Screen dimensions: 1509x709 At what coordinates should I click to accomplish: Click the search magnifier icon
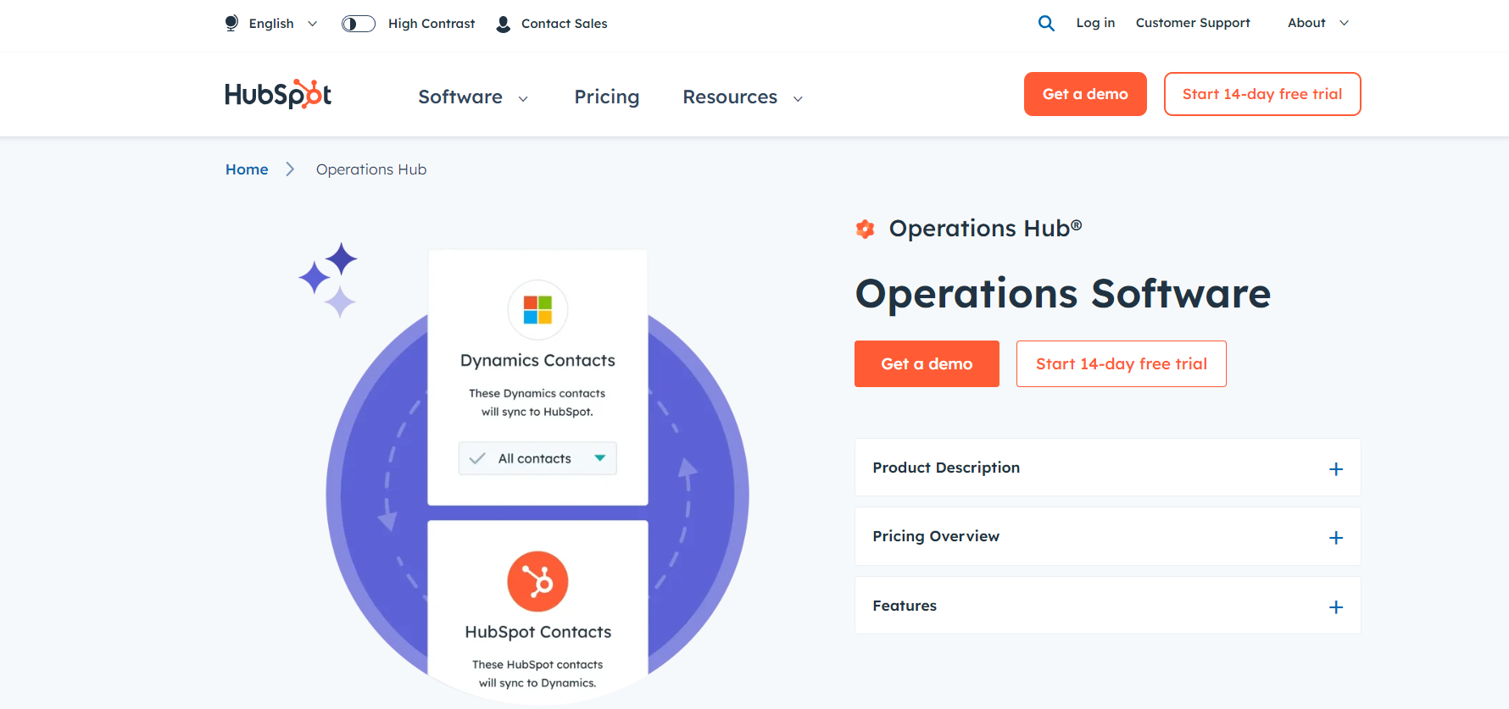point(1046,23)
